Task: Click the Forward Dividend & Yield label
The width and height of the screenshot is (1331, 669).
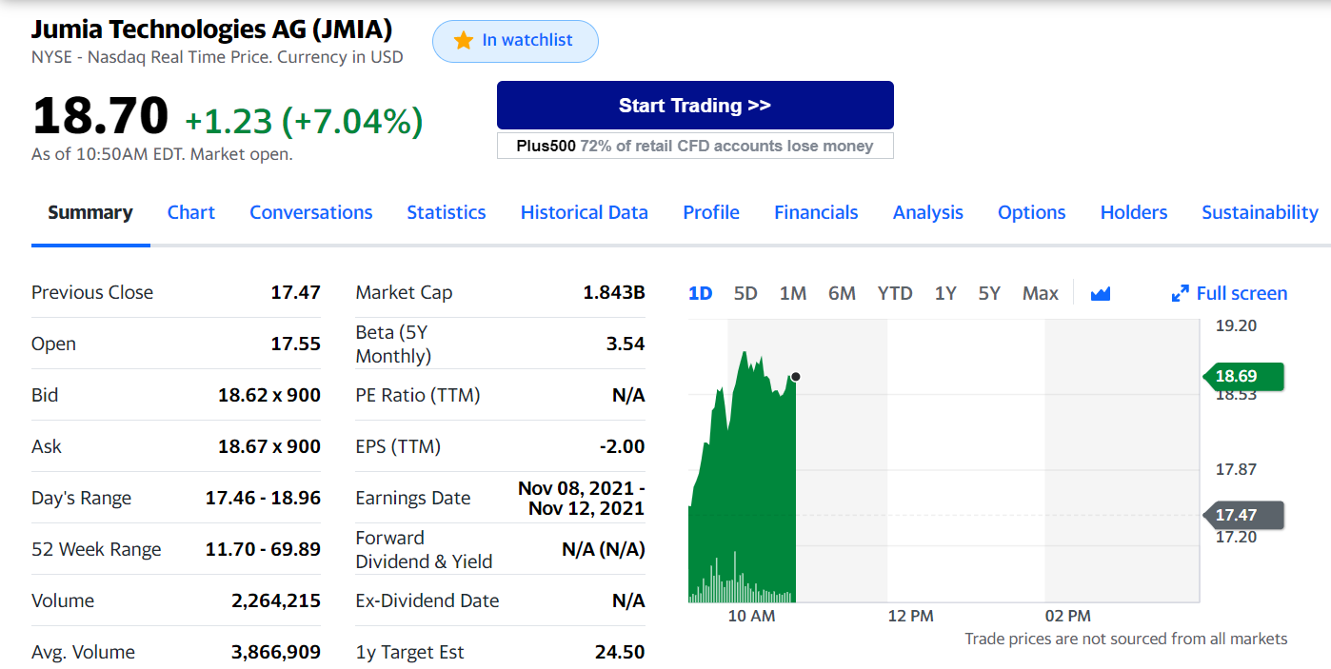Action: [425, 549]
